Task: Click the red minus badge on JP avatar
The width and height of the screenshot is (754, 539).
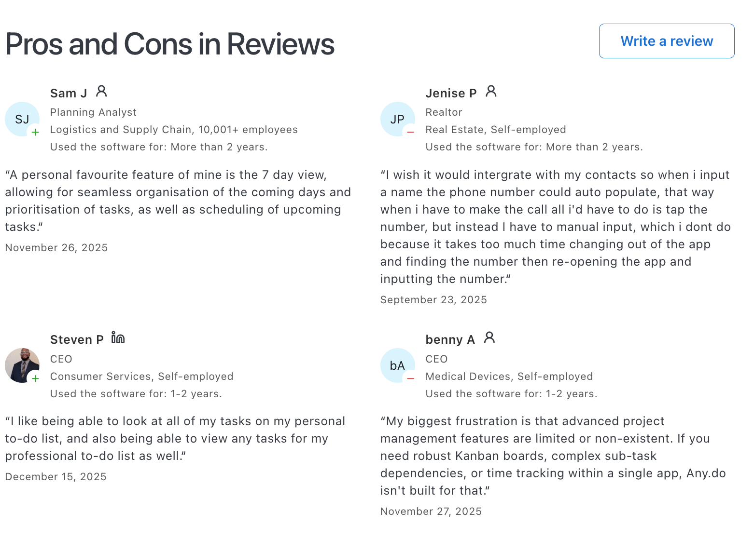Action: pos(410,132)
